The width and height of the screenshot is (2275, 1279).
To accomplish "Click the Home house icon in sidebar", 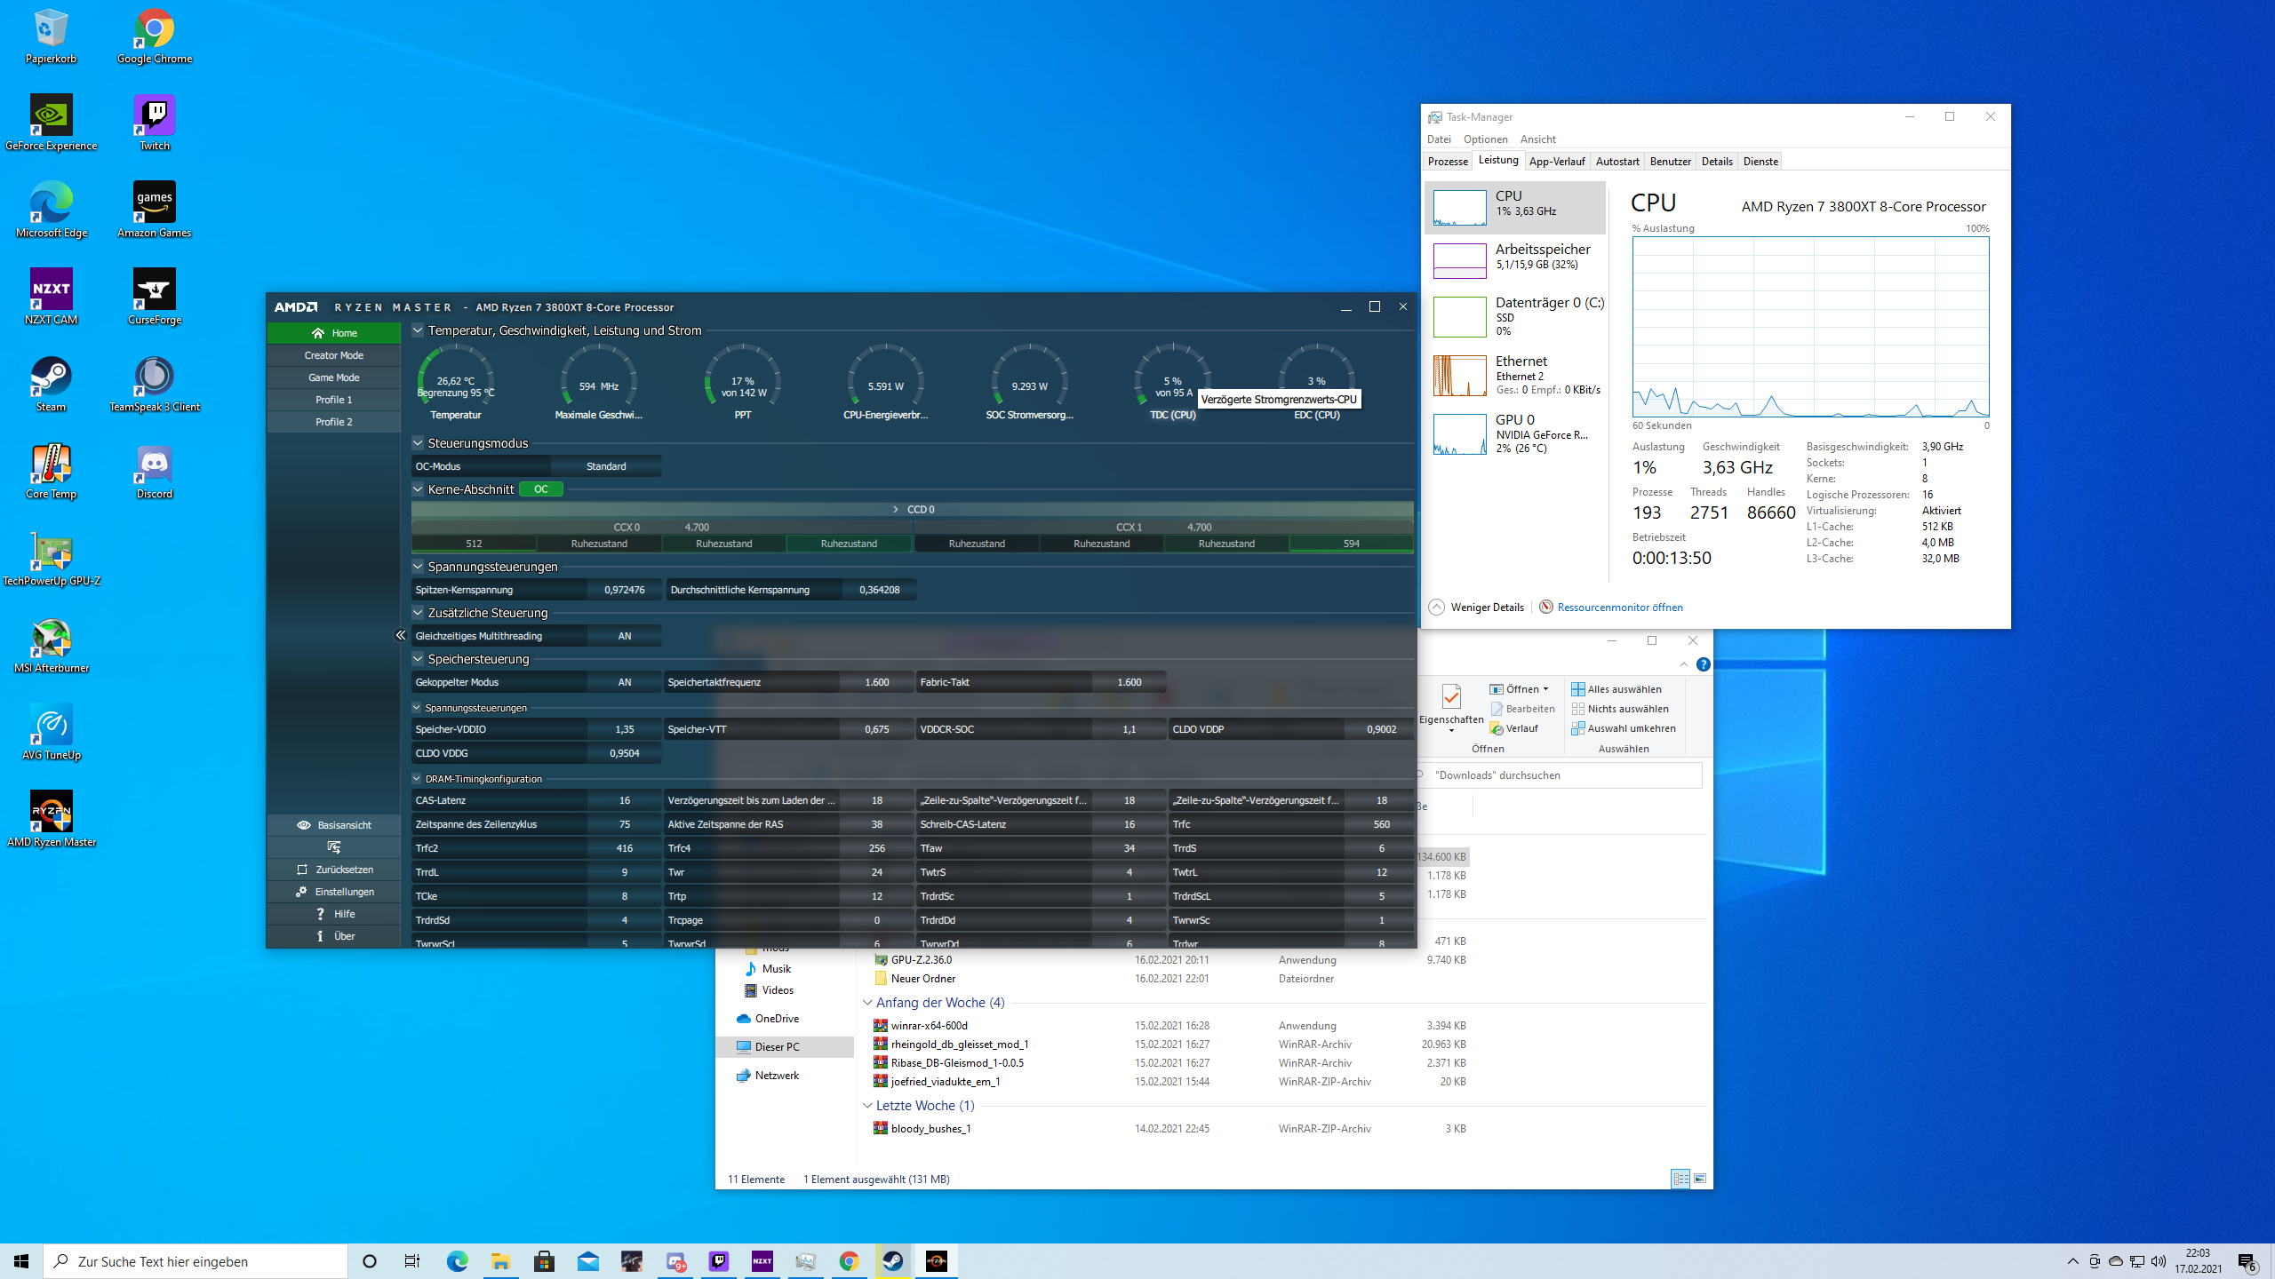I will pos(318,333).
